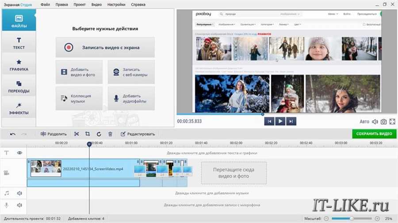Screen dimensions: 398x223
Task: Click the timeline zoom scale slider
Action: (x=352, y=219)
